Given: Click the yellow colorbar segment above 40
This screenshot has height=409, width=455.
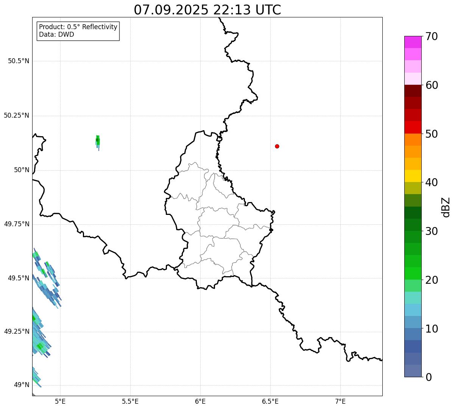Looking at the screenshot, I should click(x=413, y=176).
